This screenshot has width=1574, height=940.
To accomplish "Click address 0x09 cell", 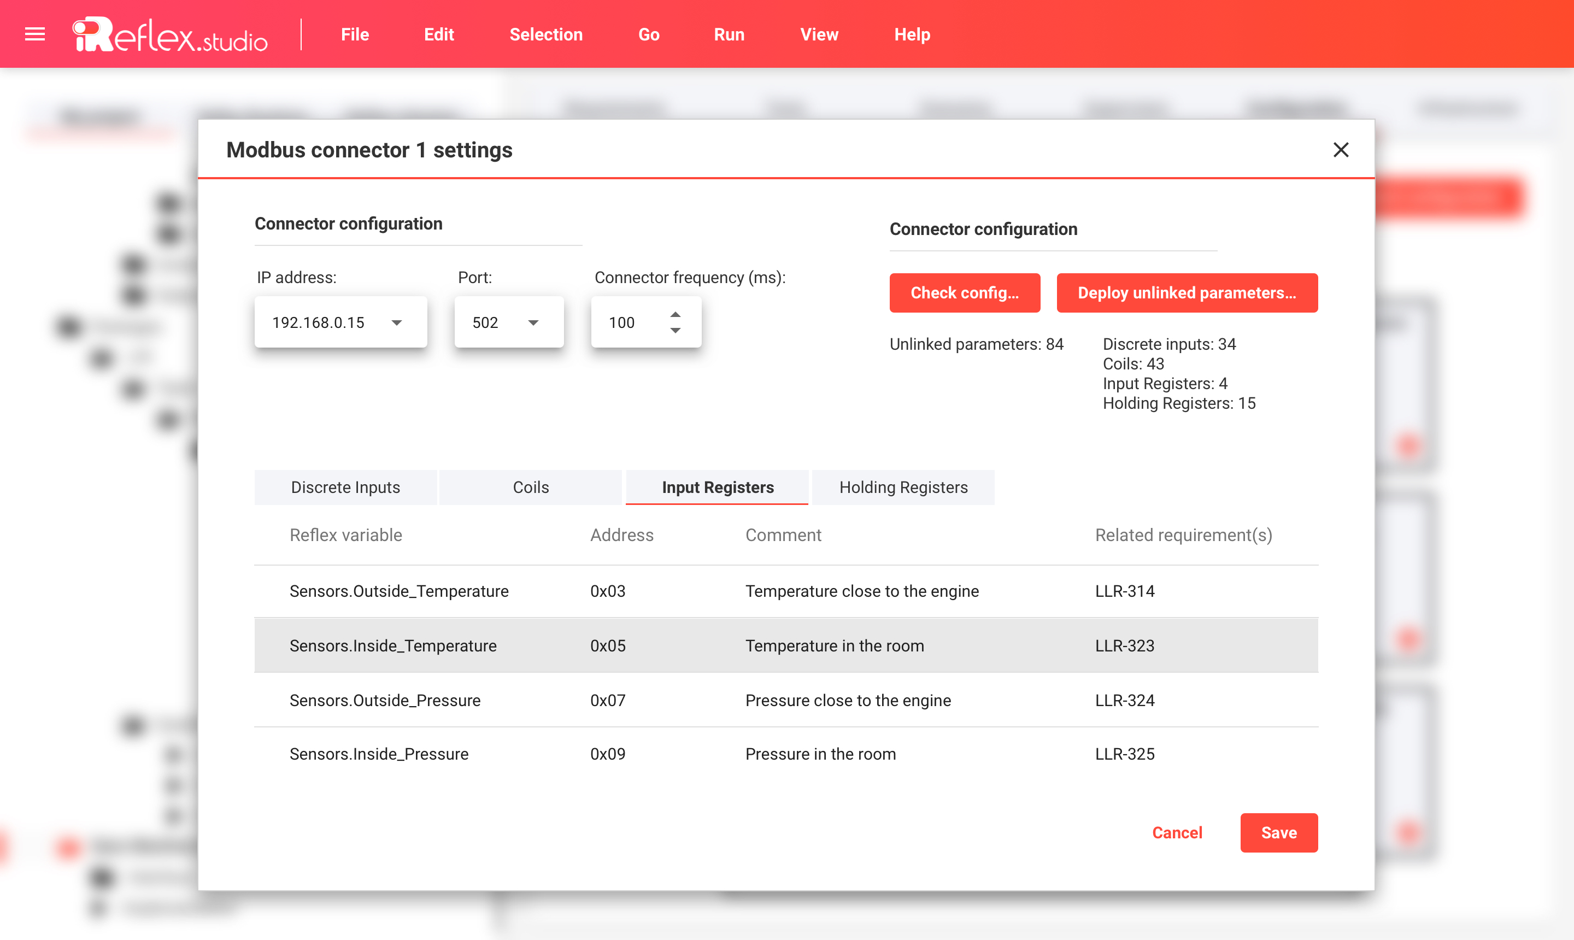I will point(607,754).
